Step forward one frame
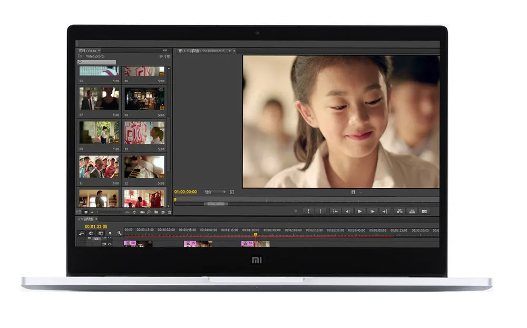 [372, 211]
